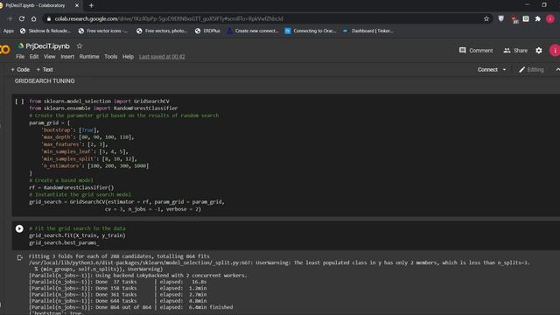Reload the current page
560x315 pixels.
click(x=22, y=18)
